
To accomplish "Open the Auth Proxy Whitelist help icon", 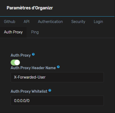I will (x=50, y=90).
